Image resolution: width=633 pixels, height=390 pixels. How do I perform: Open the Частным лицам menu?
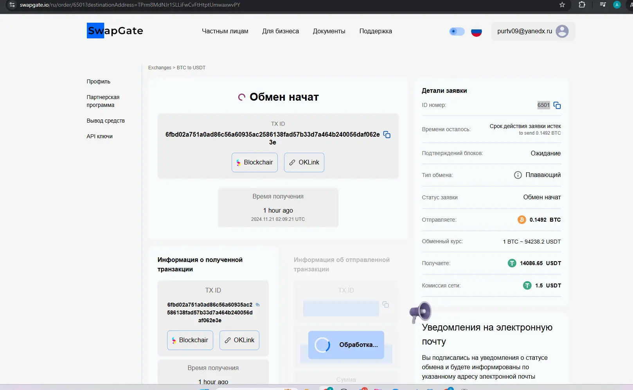tap(225, 31)
